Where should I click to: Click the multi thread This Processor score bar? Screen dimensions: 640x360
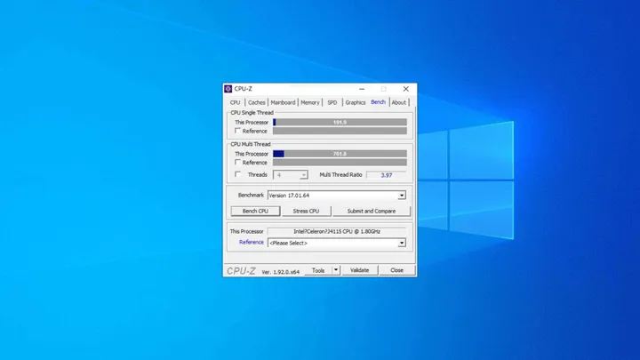click(x=340, y=154)
